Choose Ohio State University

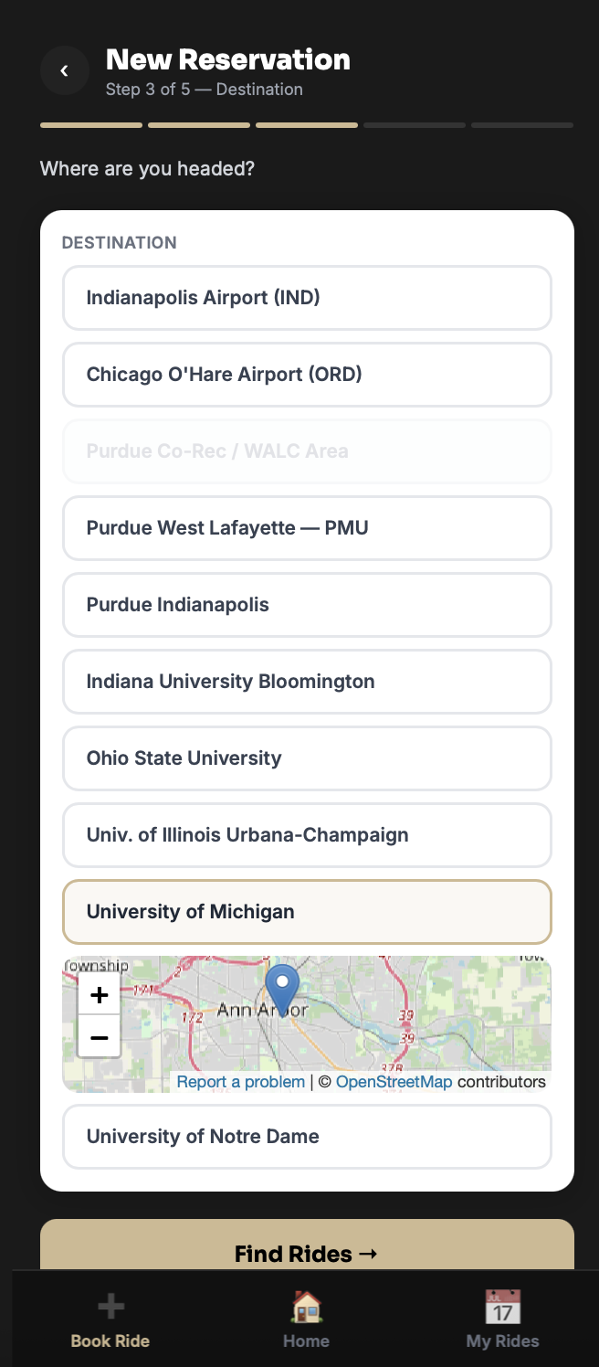(x=307, y=758)
